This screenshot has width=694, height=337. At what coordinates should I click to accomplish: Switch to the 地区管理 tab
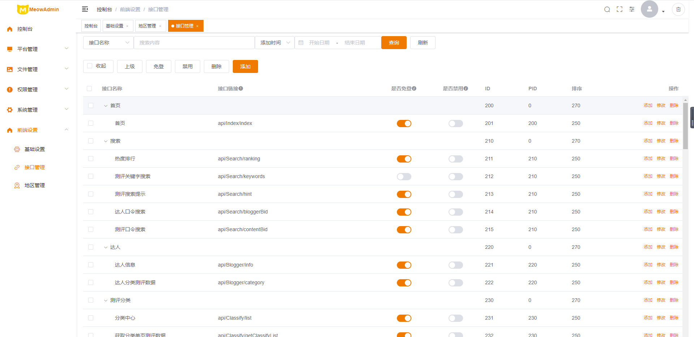[x=147, y=26]
